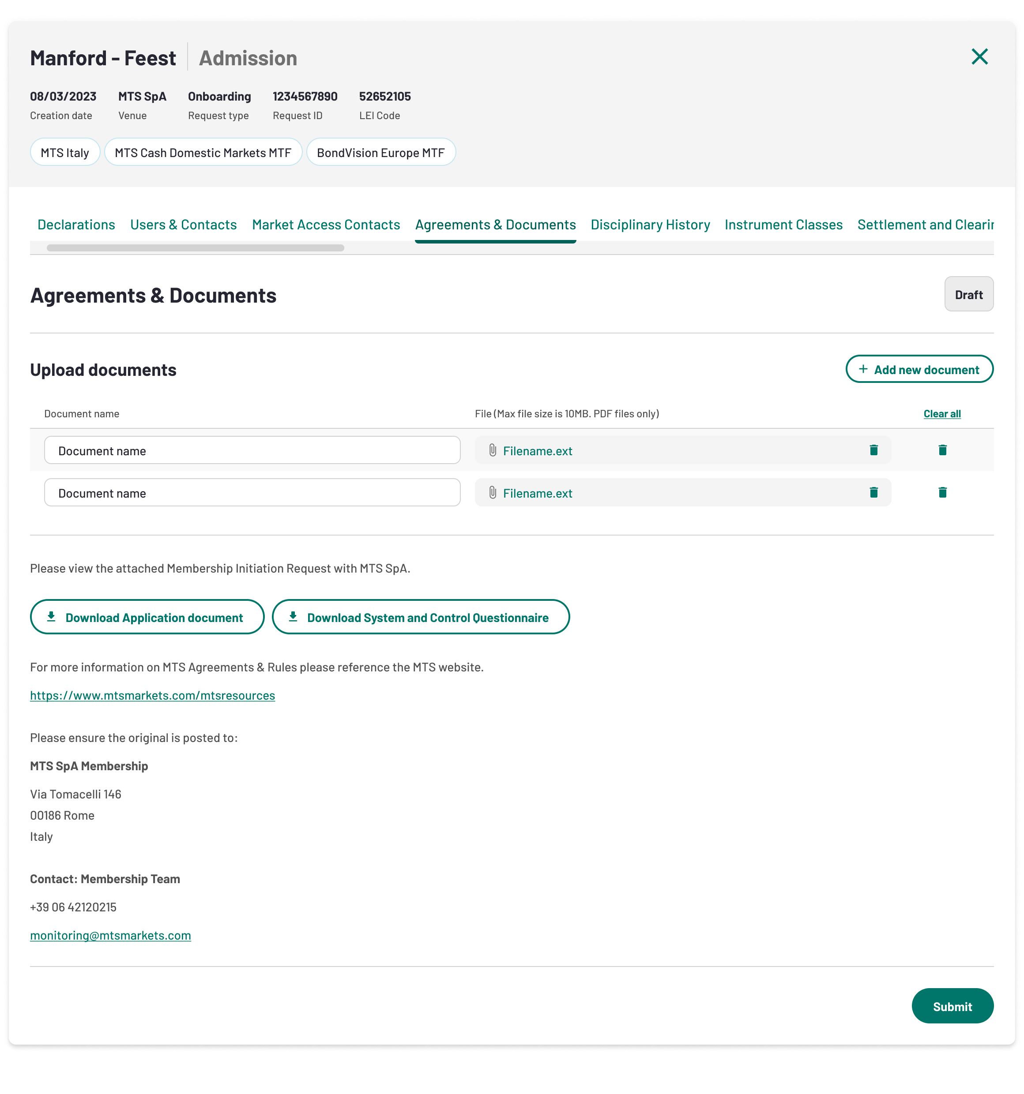Click paperclip icon in first file row

[x=492, y=450]
